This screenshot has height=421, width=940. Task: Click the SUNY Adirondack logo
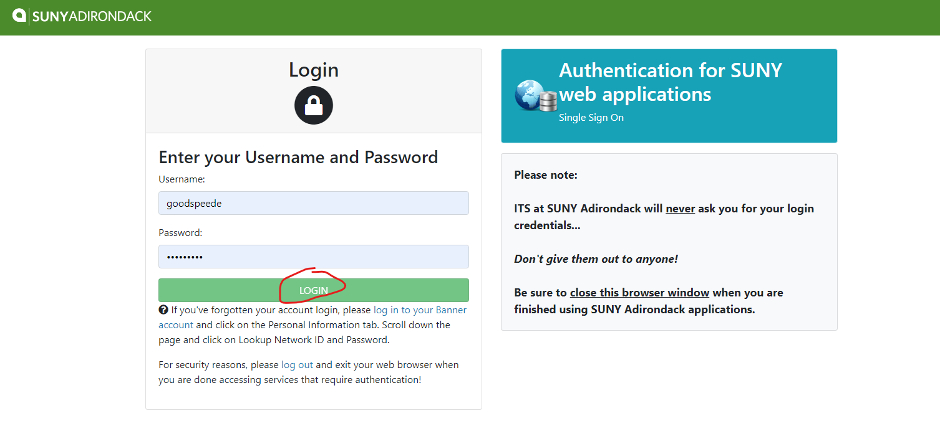pyautogui.click(x=82, y=16)
